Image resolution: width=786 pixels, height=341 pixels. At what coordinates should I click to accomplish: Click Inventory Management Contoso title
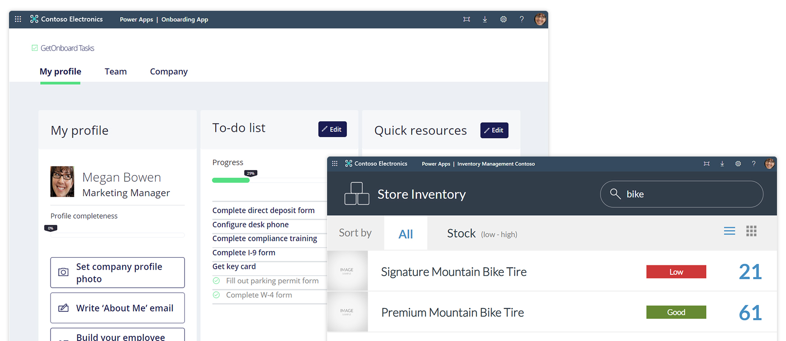[496, 164]
